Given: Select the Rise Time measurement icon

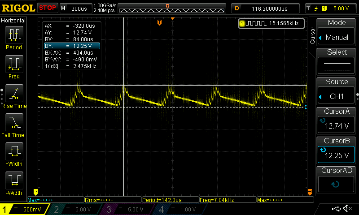Looking at the screenshot, I should coord(14,93).
